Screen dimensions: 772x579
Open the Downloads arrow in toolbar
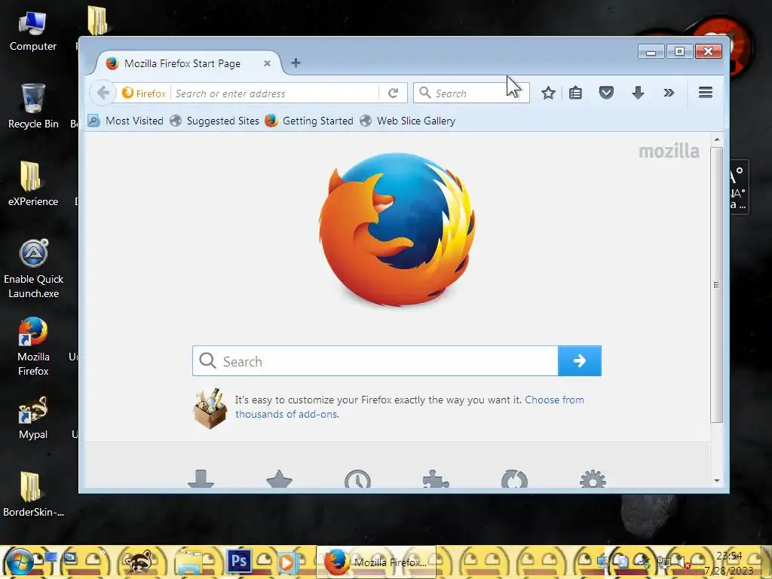tap(638, 93)
